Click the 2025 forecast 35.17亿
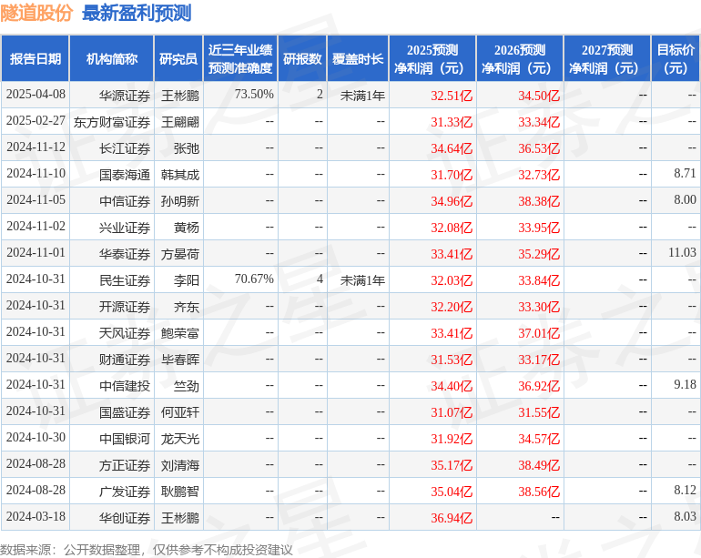 [x=452, y=465]
